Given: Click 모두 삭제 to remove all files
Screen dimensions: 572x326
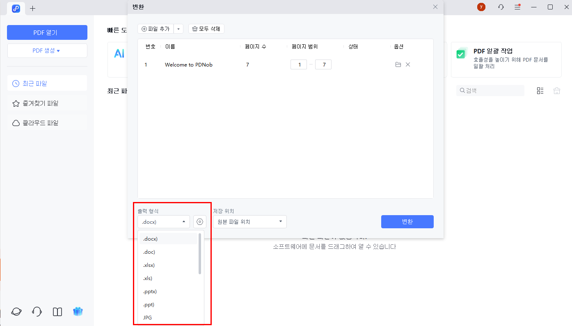Looking at the screenshot, I should pos(206,28).
